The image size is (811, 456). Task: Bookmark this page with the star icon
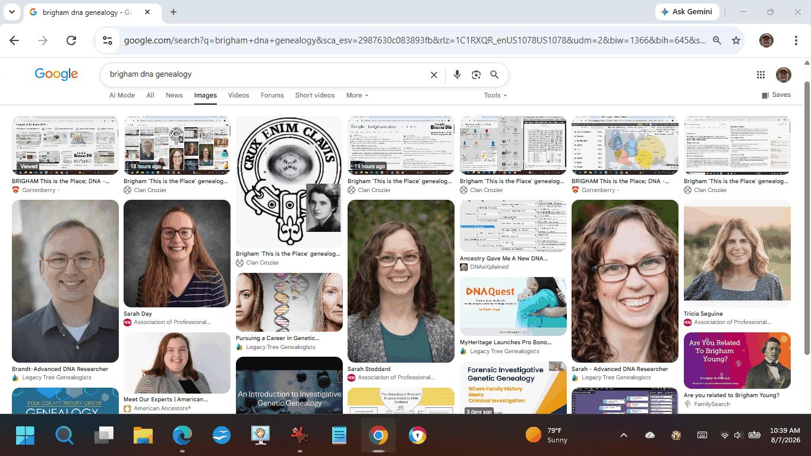coord(736,40)
